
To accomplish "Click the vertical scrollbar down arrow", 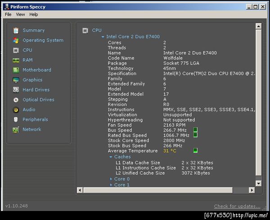I will coord(258,183).
